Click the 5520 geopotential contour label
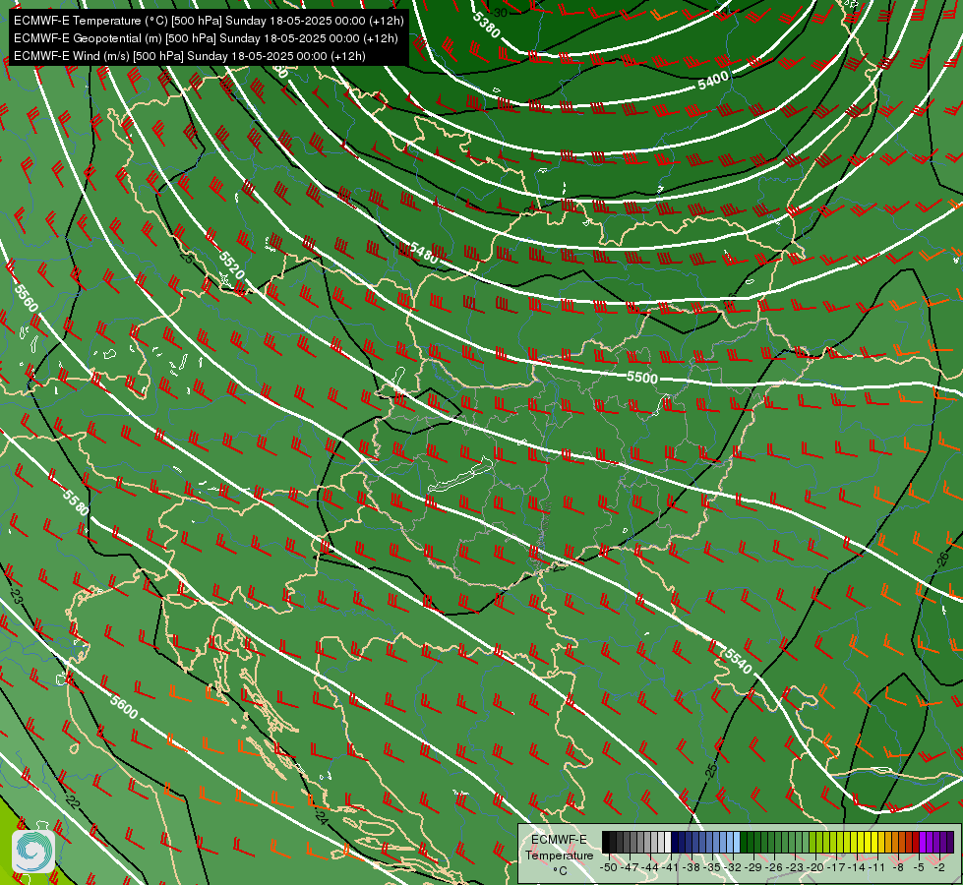The image size is (963, 885). (x=231, y=265)
